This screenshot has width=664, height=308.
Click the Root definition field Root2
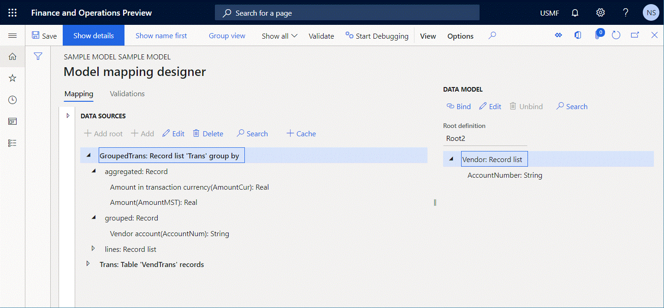(485, 138)
